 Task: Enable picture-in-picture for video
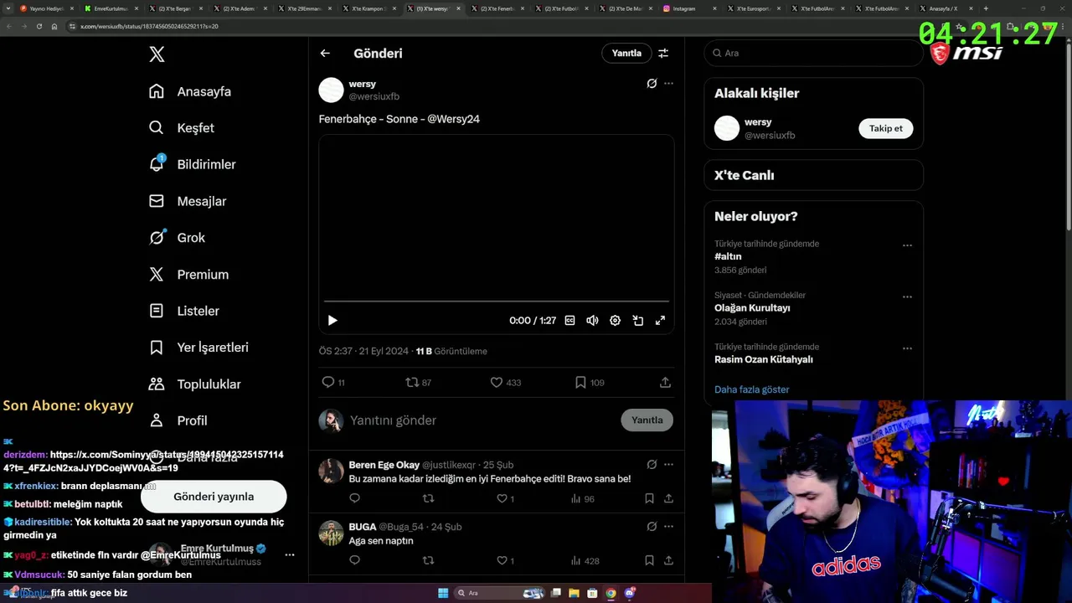(x=637, y=320)
